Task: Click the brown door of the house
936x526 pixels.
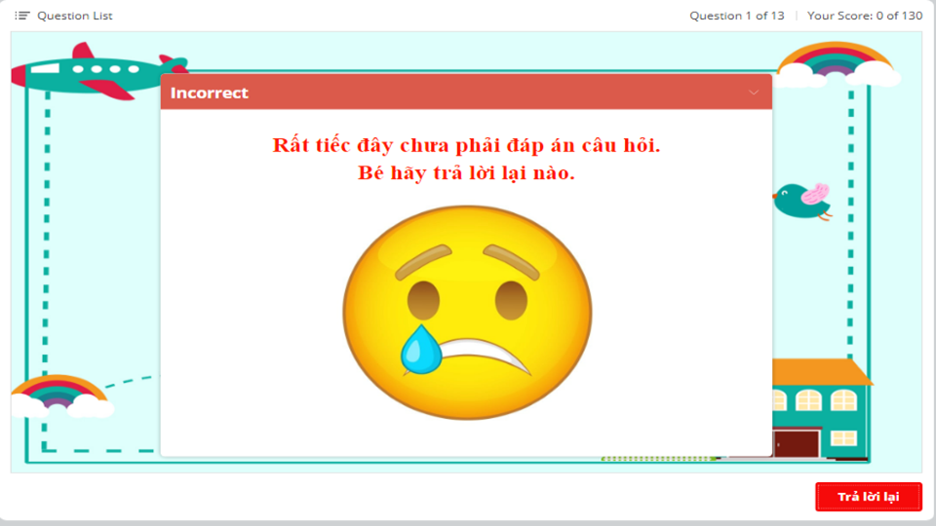Action: coord(797,444)
